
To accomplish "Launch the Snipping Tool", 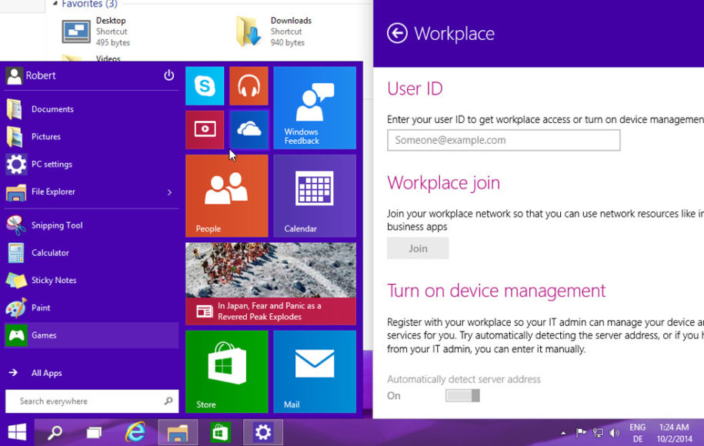I will coord(92,225).
